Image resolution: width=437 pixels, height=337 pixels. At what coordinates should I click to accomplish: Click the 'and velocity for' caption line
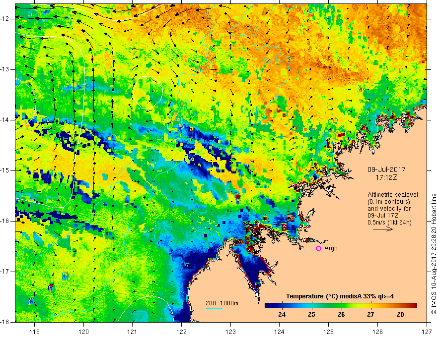point(389,209)
